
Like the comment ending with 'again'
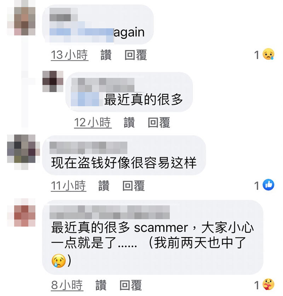pos(106,55)
